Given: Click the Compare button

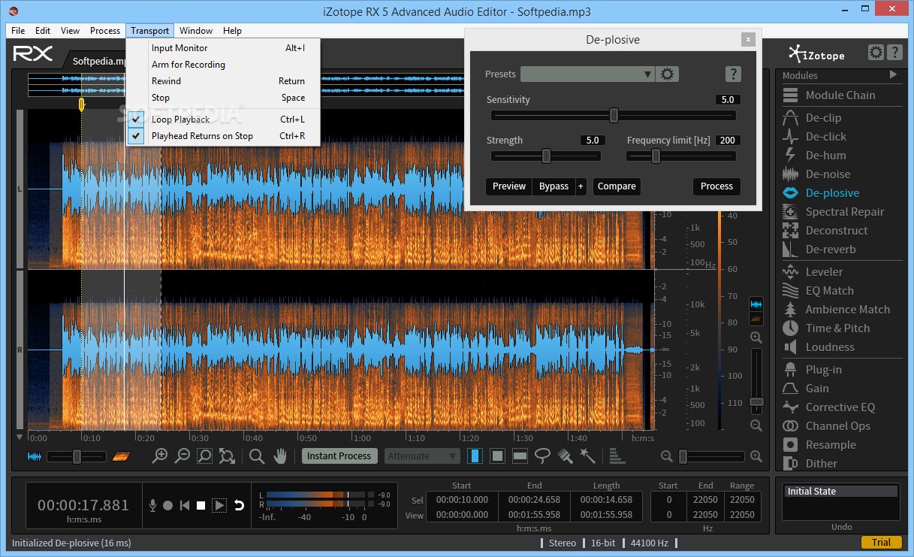Looking at the screenshot, I should 617,186.
